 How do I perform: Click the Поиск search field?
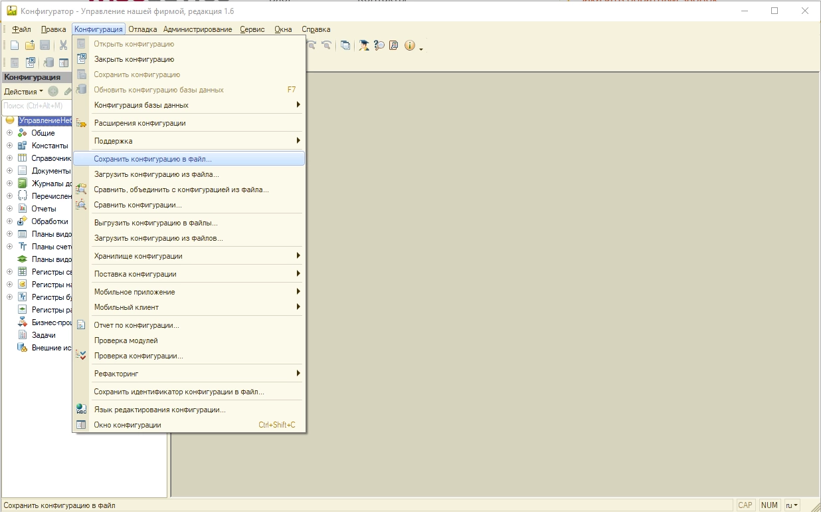36,106
